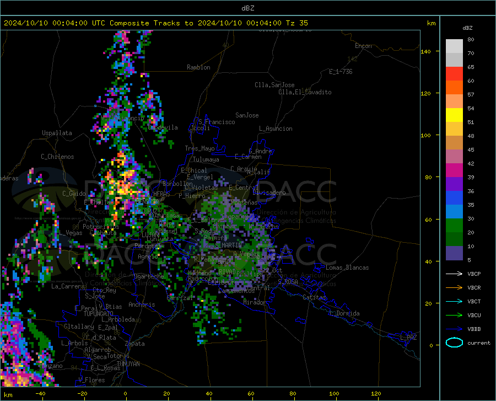Click the green 20 dBZ legend swatch

point(454,226)
